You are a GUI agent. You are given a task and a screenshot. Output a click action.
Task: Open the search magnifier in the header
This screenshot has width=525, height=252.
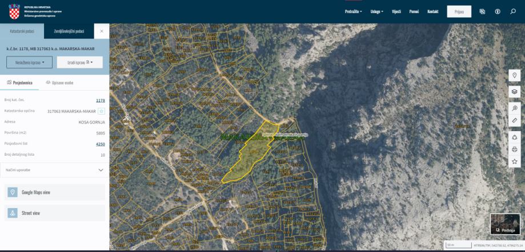click(x=513, y=11)
